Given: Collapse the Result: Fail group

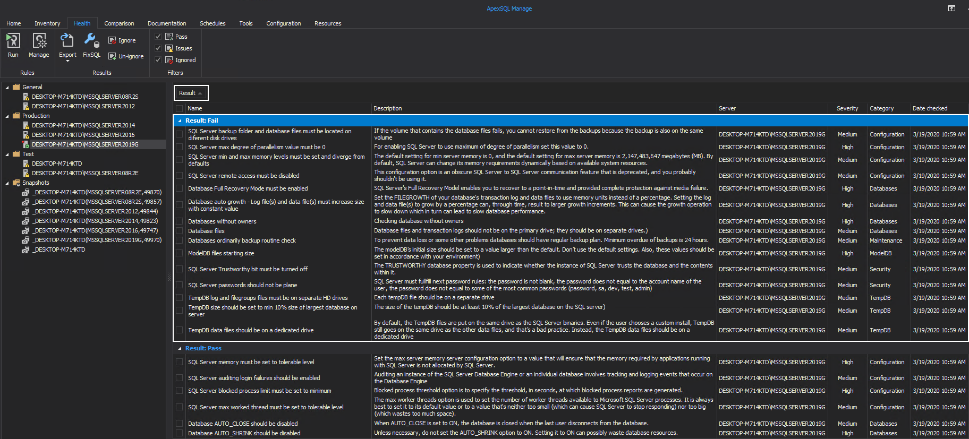Looking at the screenshot, I should click(x=180, y=120).
